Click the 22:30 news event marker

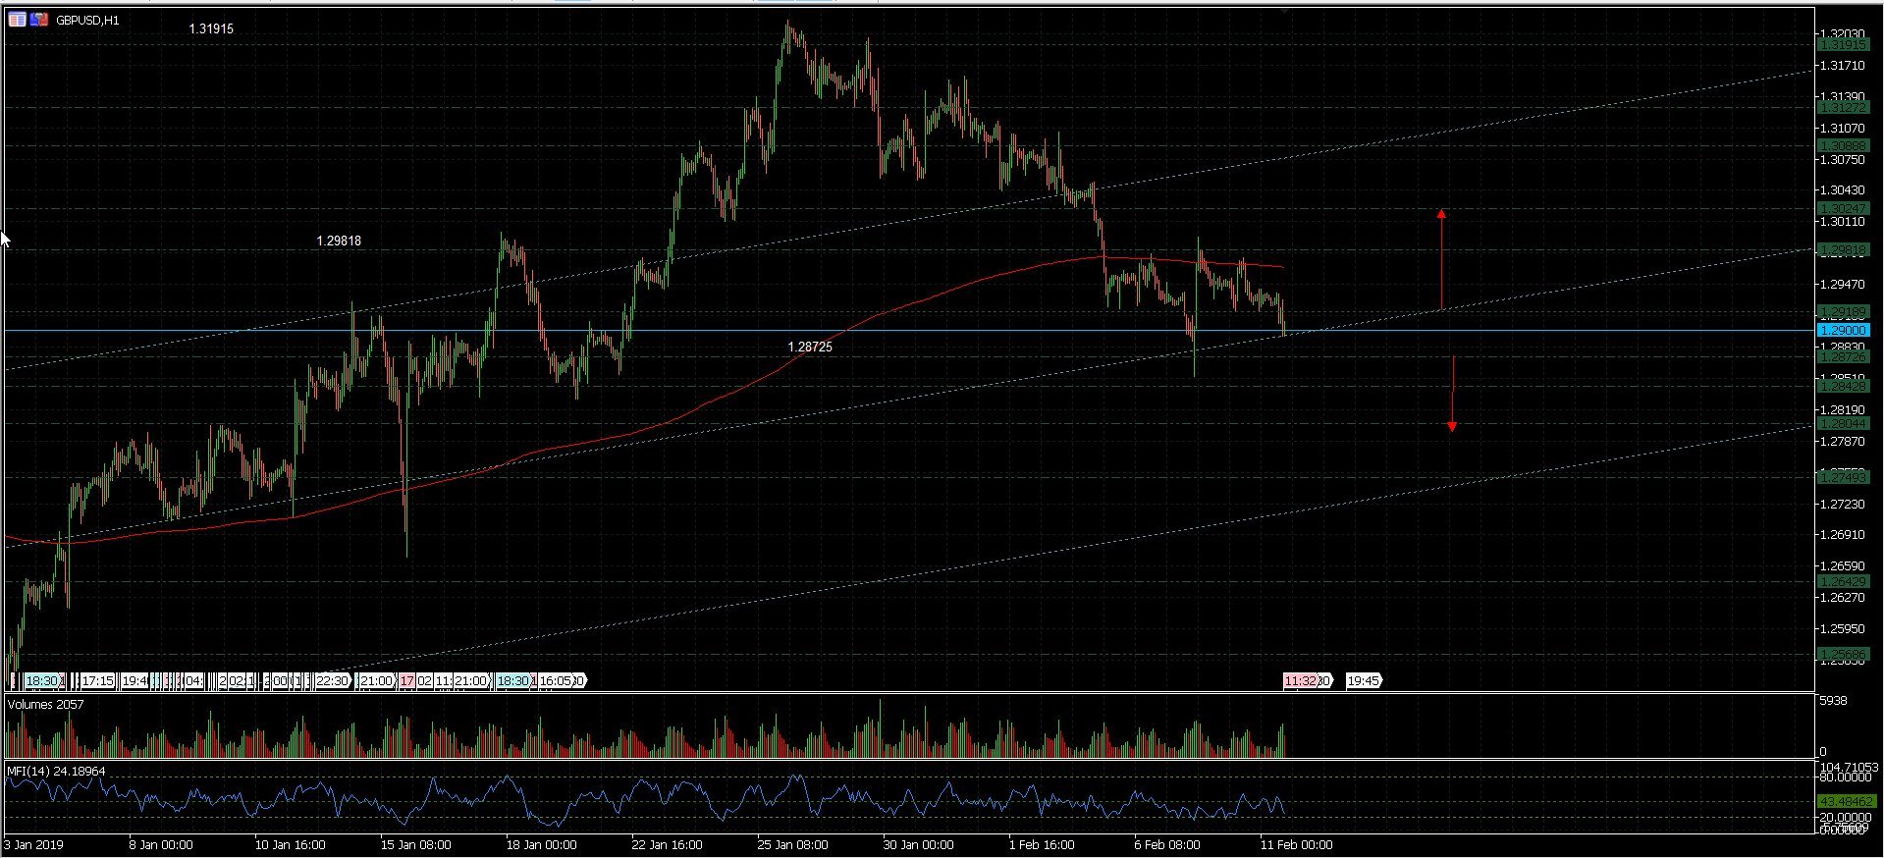(x=332, y=681)
